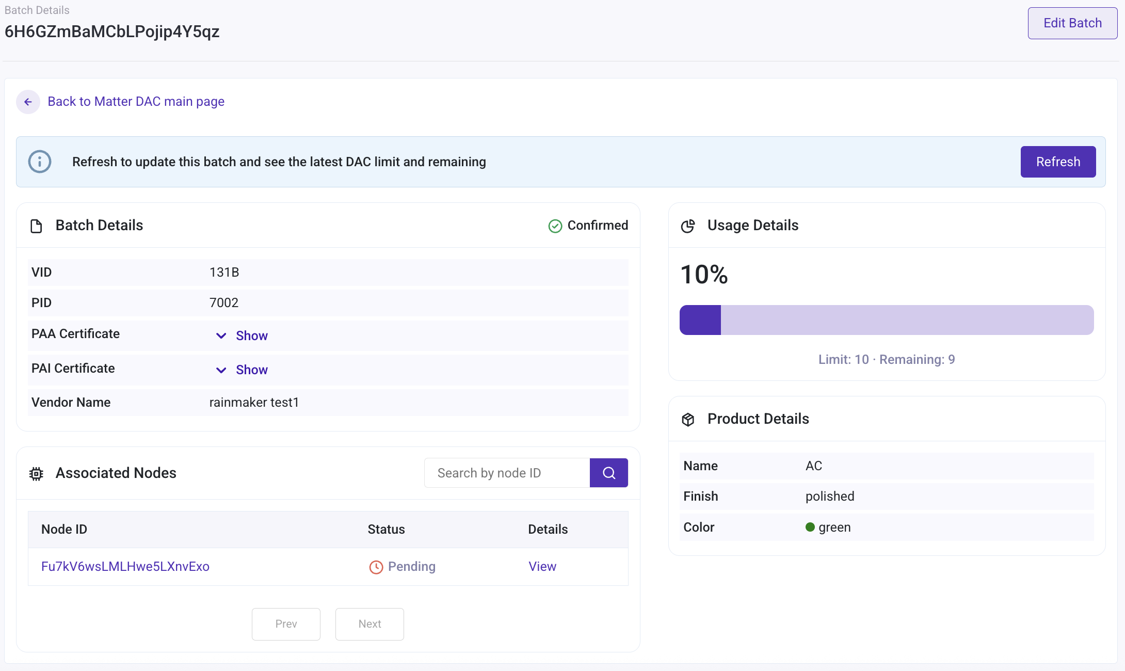The image size is (1125, 671).
Task: Click the green Confirmed checkmark indicator
Action: (x=555, y=226)
